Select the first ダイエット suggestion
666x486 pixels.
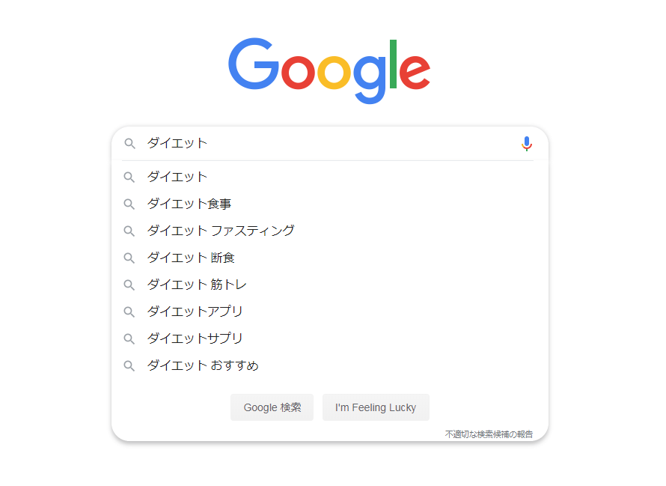coord(329,177)
